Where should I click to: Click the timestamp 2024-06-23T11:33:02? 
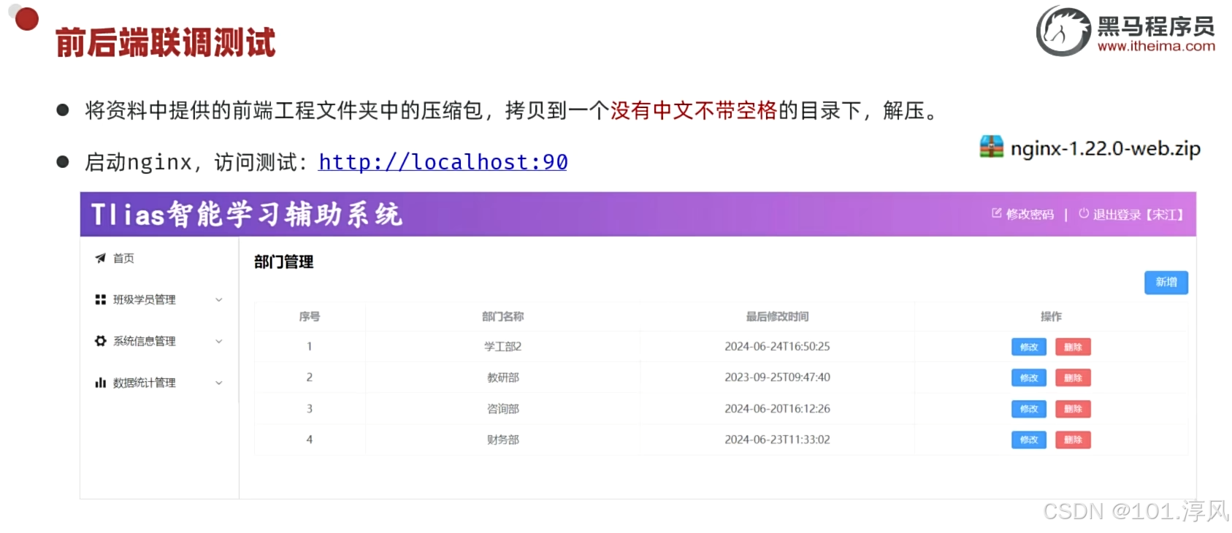[777, 440]
